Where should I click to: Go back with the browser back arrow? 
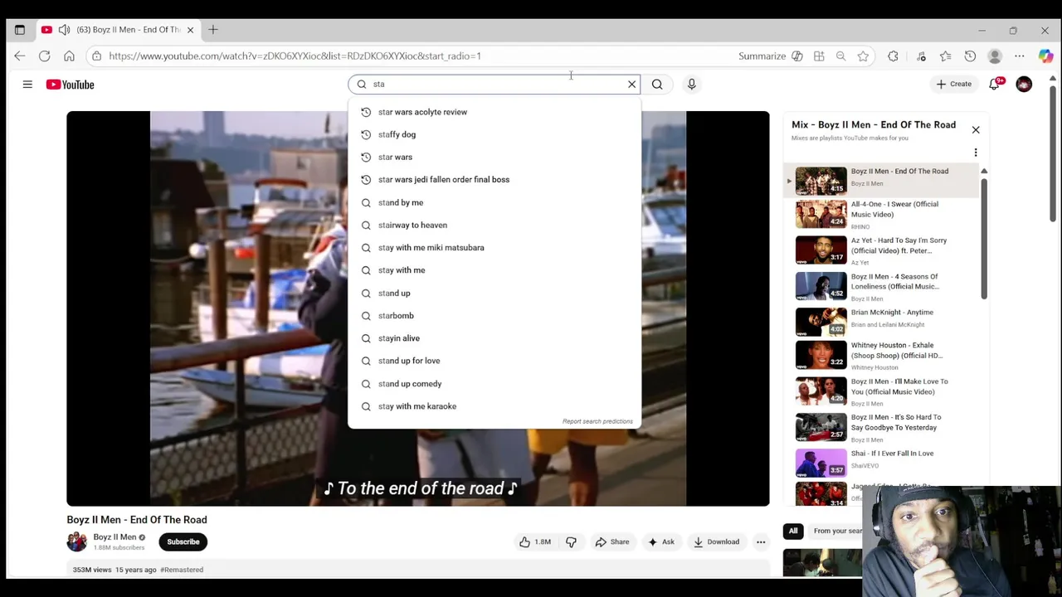[x=20, y=56]
